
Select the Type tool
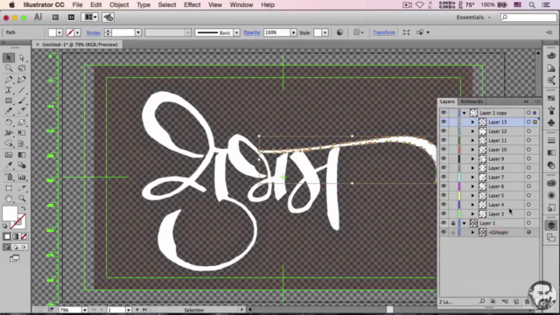[x=9, y=90]
